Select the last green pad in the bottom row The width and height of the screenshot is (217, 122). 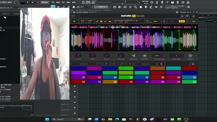click(189, 82)
